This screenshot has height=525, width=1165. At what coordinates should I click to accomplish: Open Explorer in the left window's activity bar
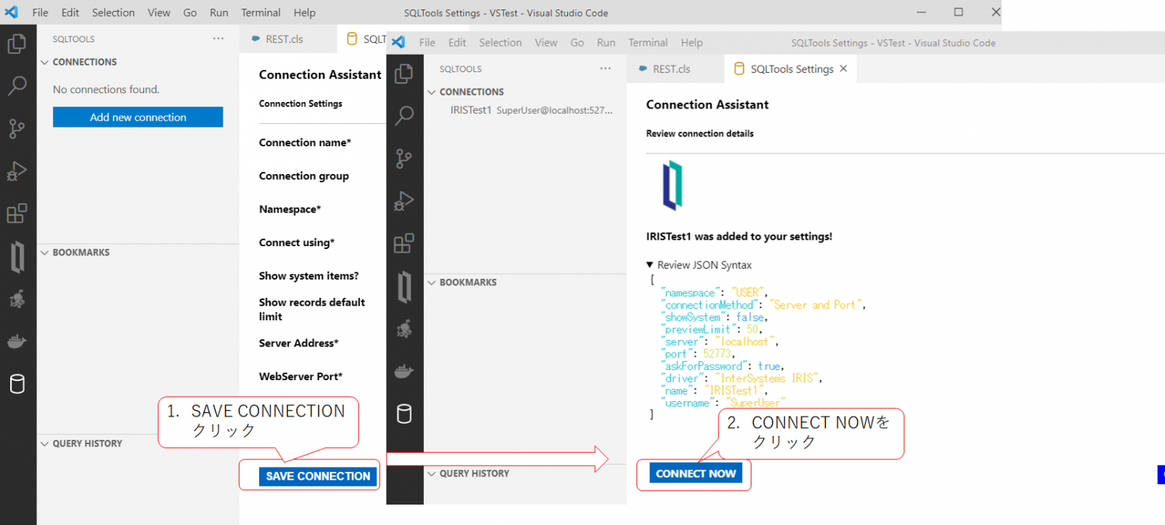(x=17, y=44)
